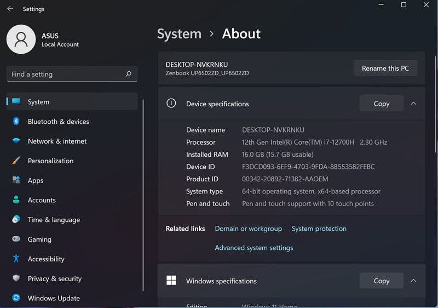Click the Network Wi-Fi icon in sidebar
The image size is (438, 308).
16,141
